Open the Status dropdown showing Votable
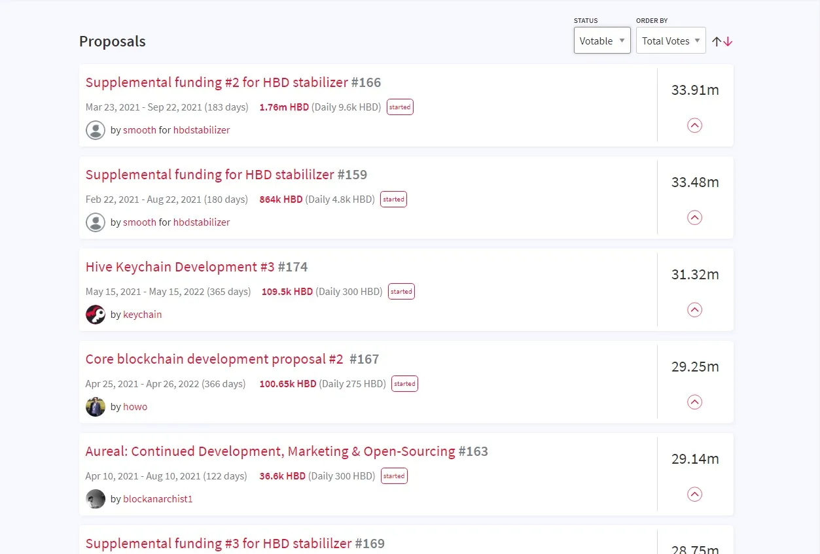Screen dimensions: 820x554 [x=602, y=41]
